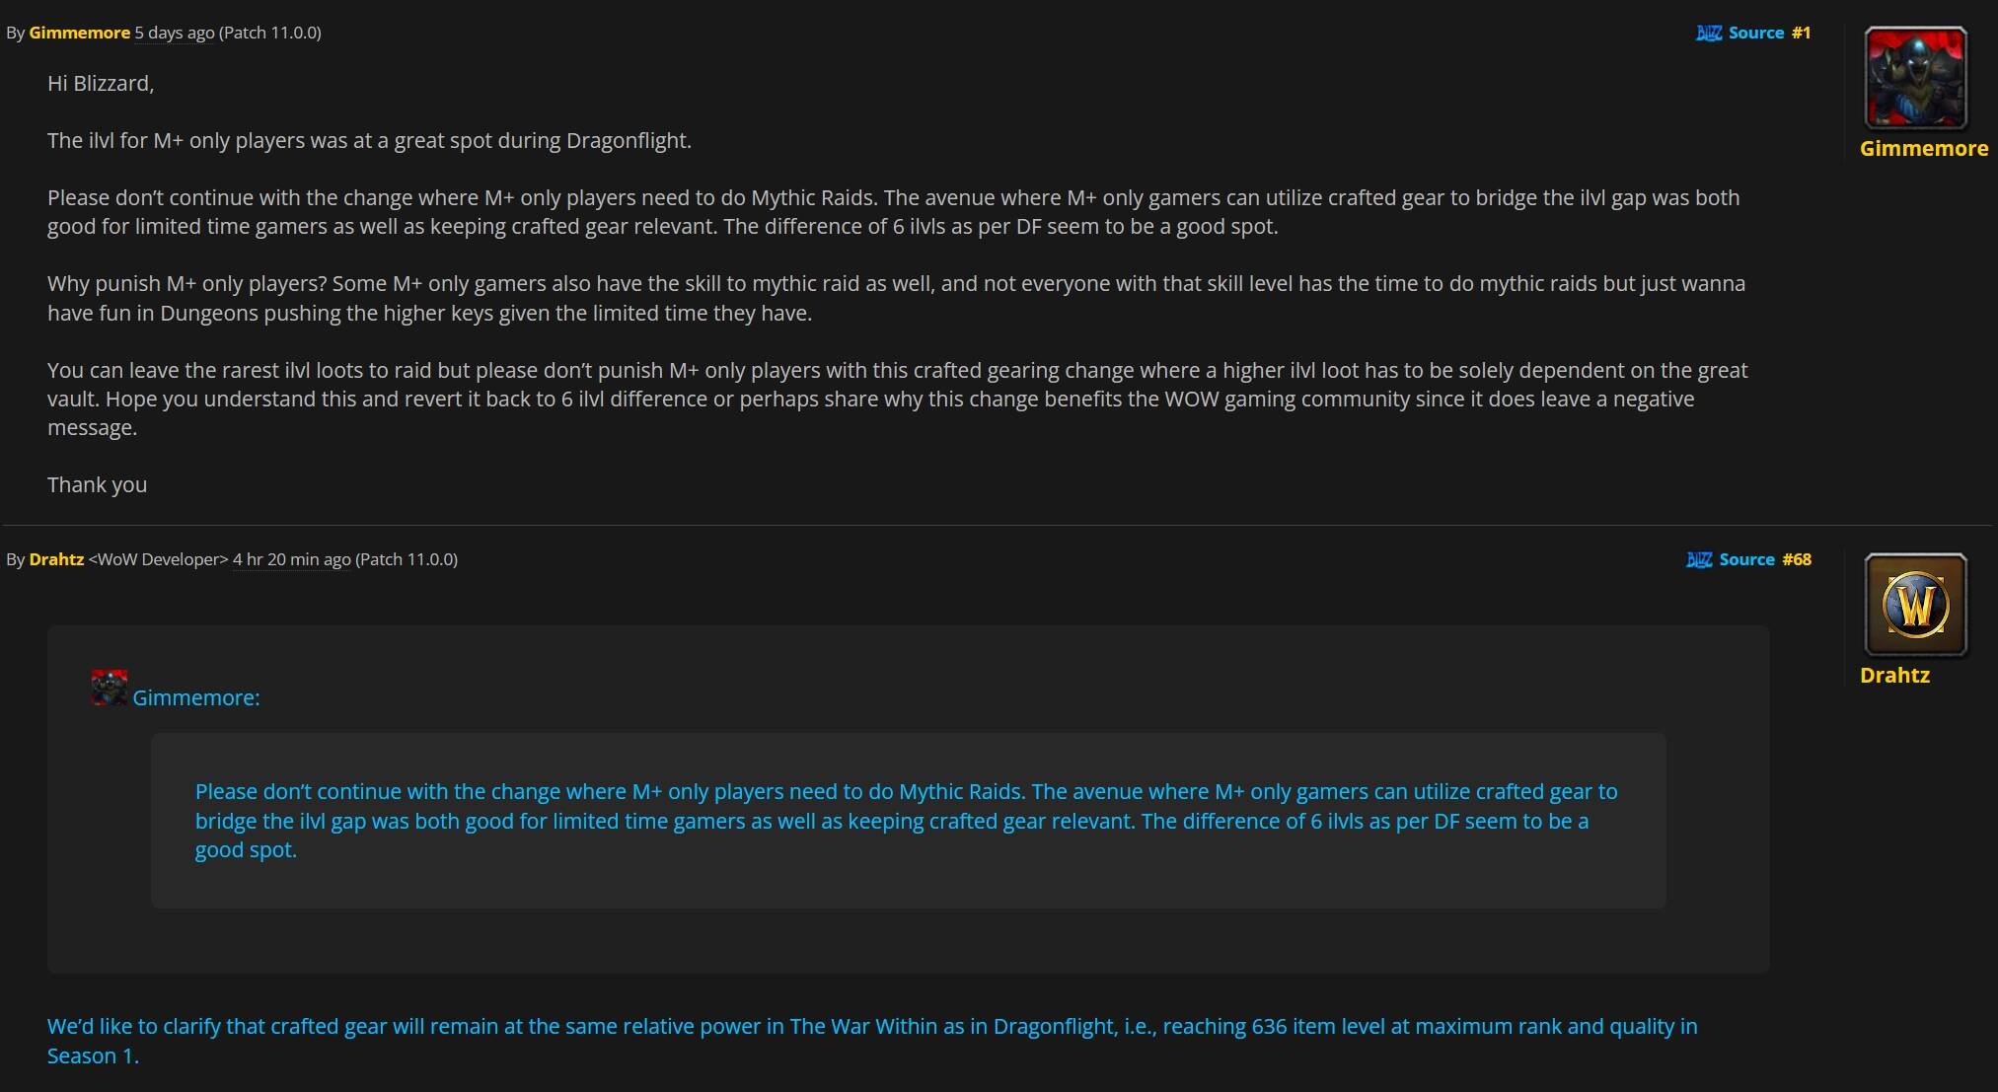Viewport: 1998px width, 1092px height.
Task: Open the Drahtz author link in second byline
Action: pyautogui.click(x=56, y=559)
